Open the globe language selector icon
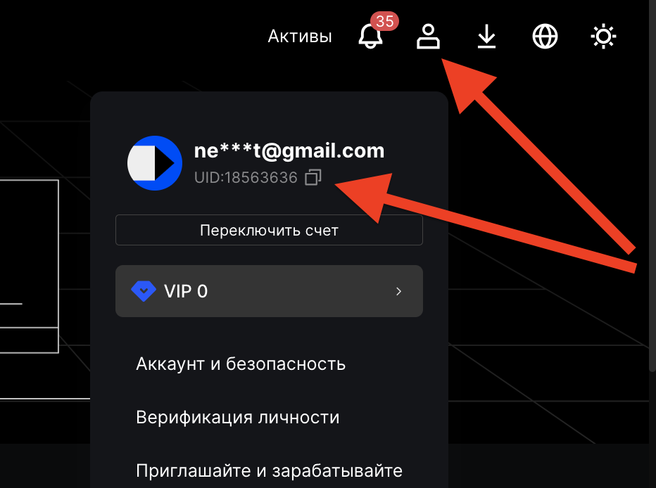656x488 pixels. click(x=545, y=37)
